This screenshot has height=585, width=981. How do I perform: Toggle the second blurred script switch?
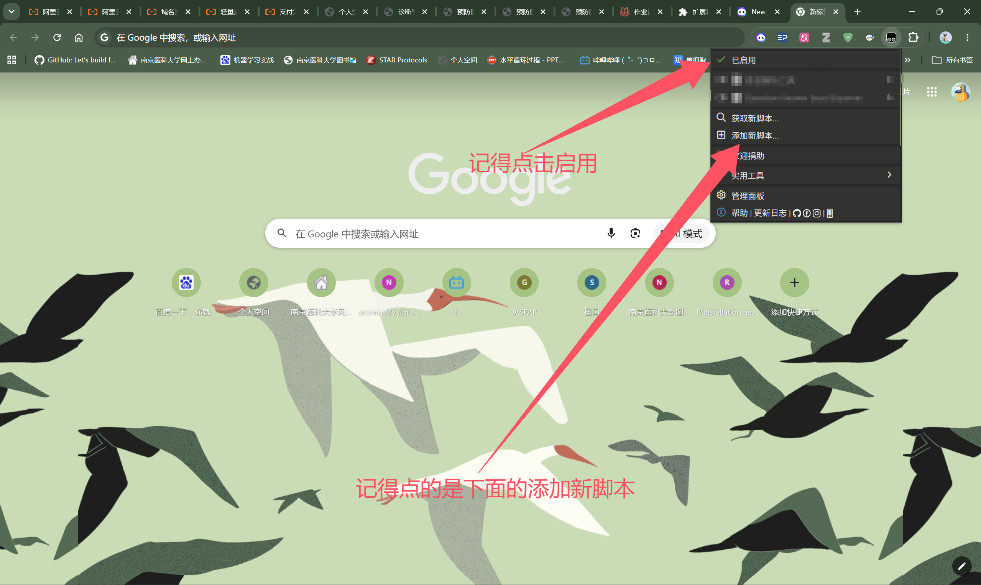[721, 97]
